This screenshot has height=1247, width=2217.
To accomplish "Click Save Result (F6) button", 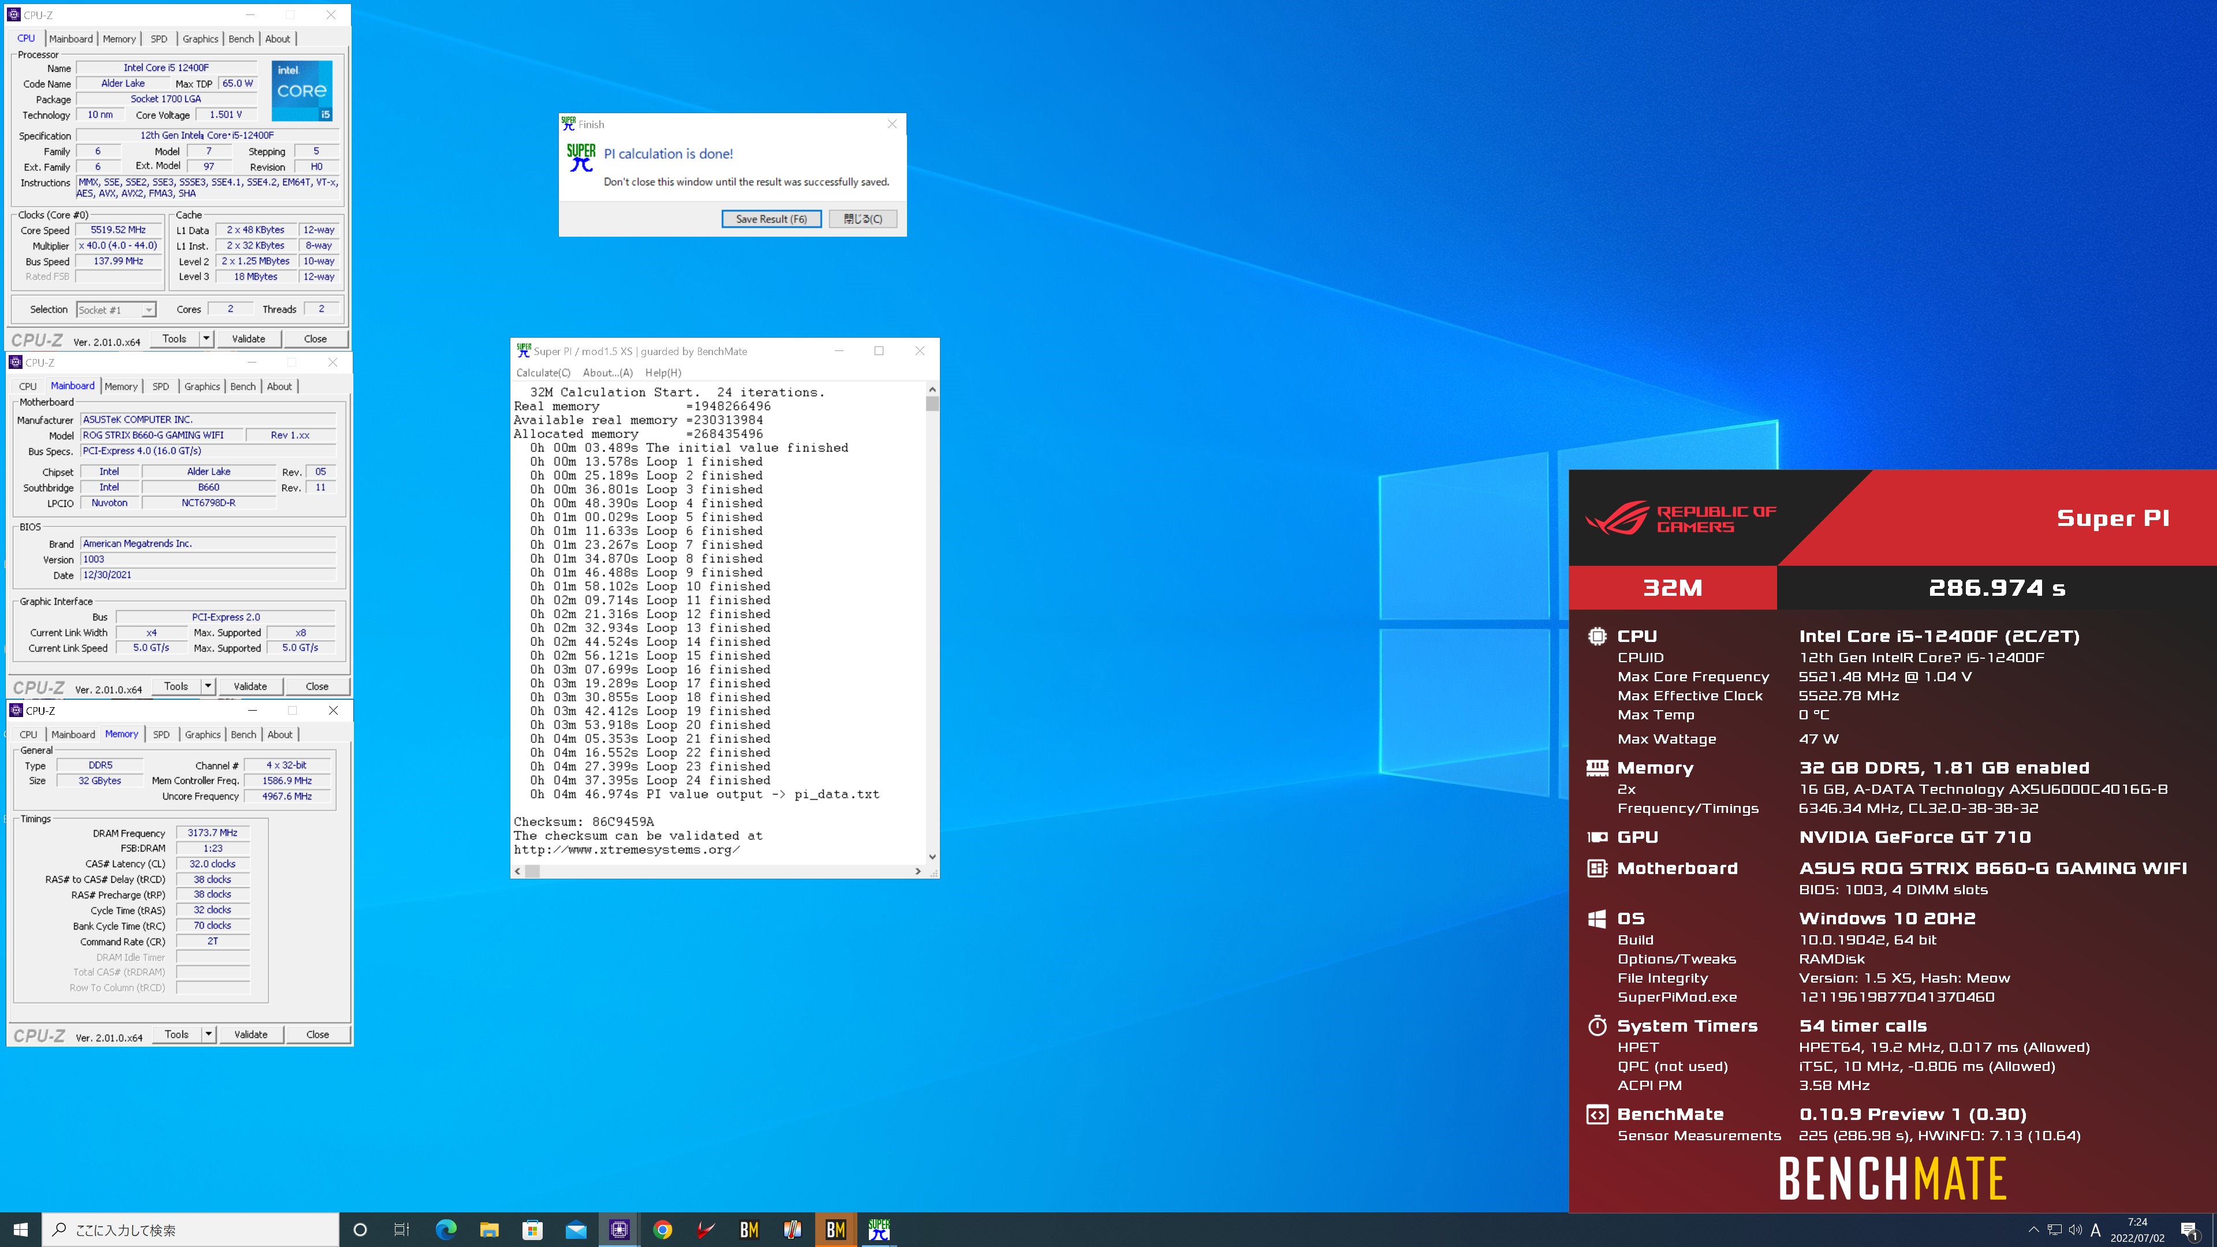I will point(771,219).
